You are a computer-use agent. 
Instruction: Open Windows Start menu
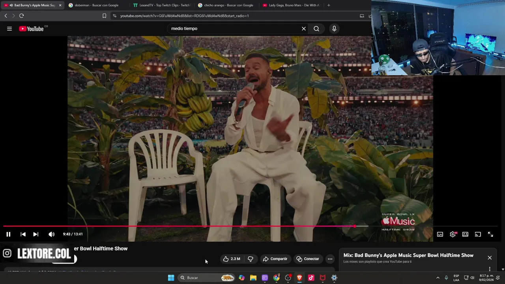171,278
